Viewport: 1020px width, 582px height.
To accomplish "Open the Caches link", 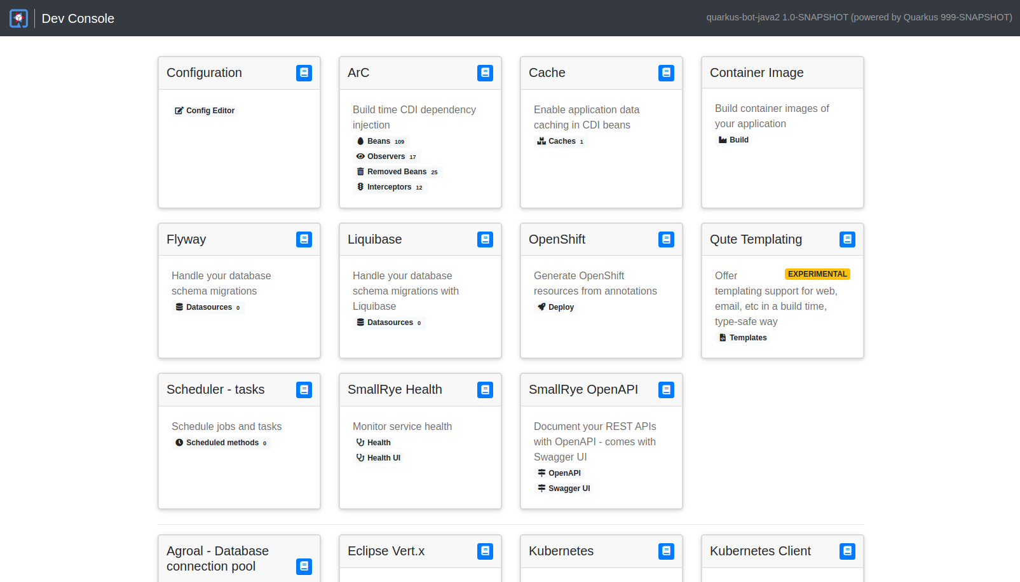I will [x=561, y=141].
